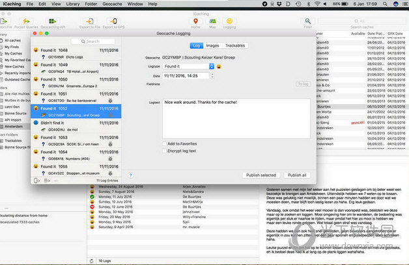The width and height of the screenshot is (409, 265).
Task: Click the Export to File icon
Action: point(90,21)
